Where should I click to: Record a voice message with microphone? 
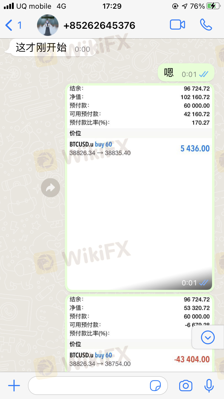pyautogui.click(x=209, y=386)
